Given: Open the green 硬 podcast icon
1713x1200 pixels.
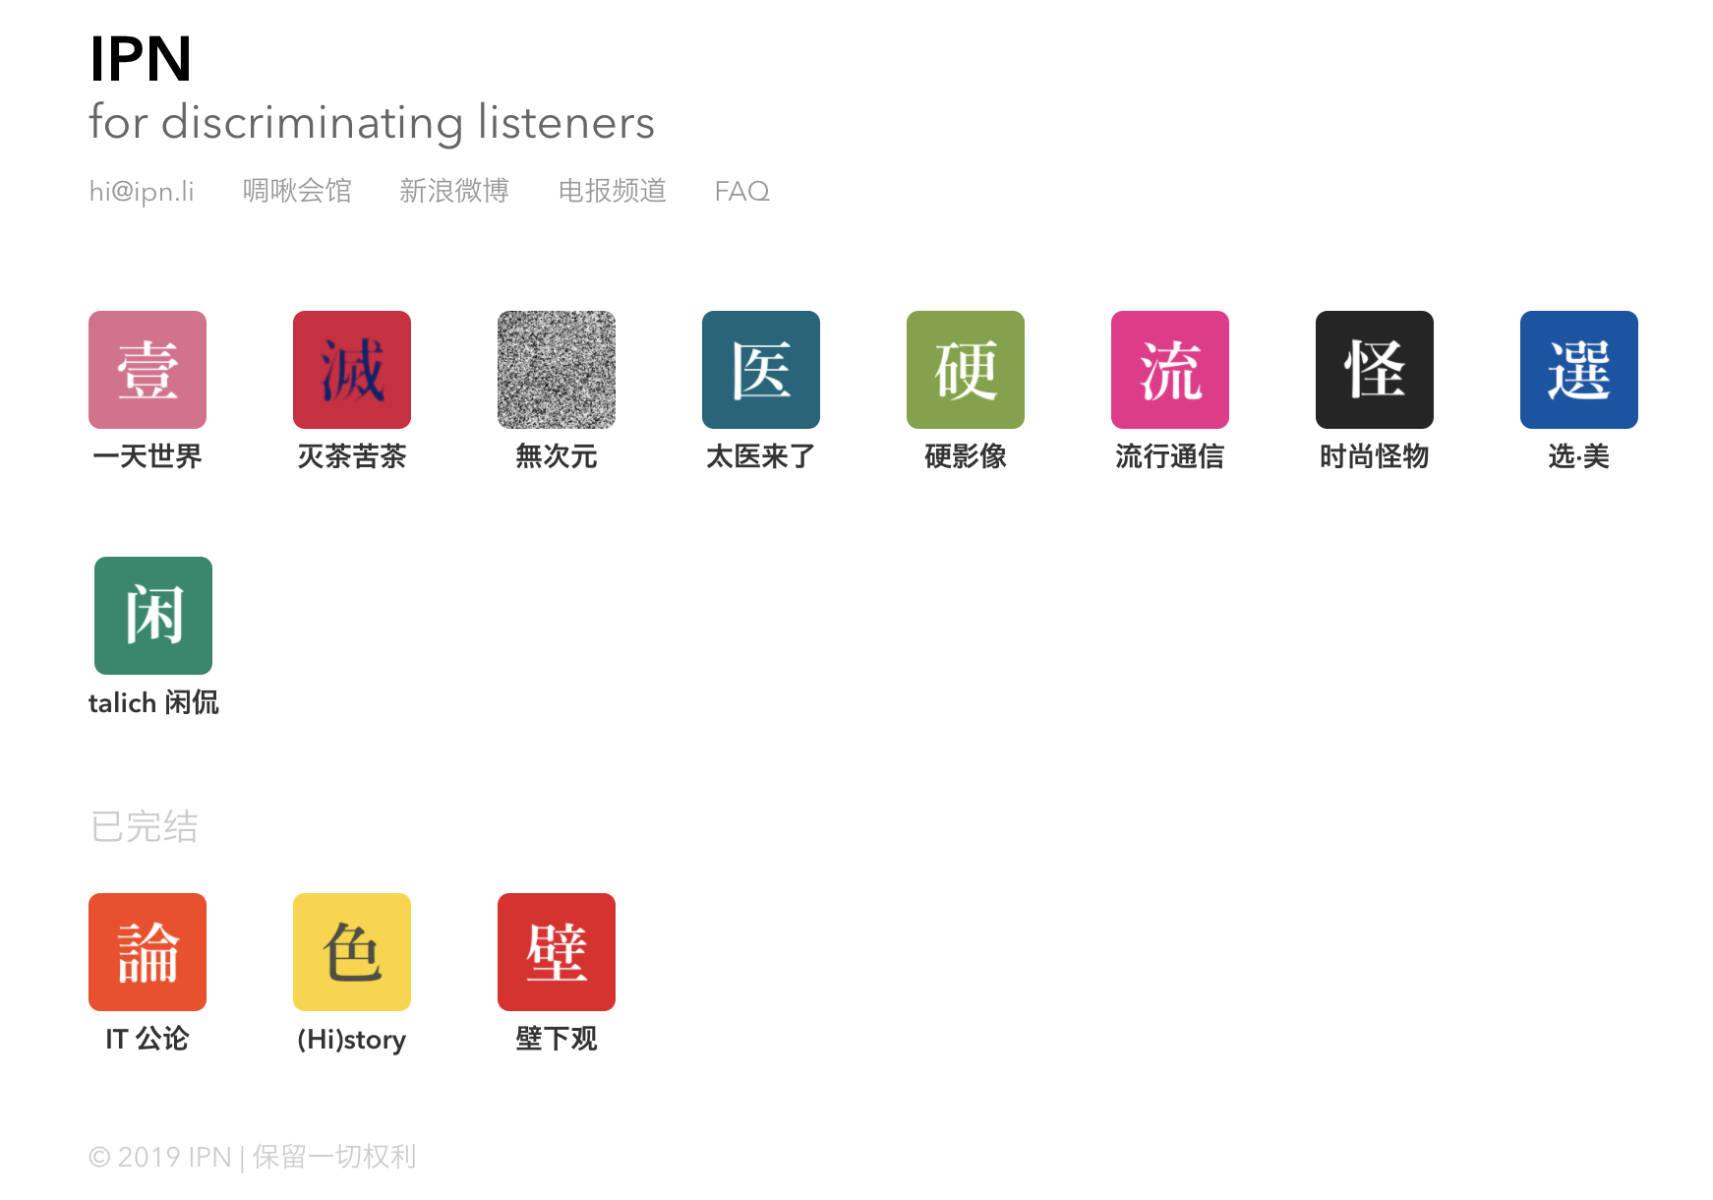Looking at the screenshot, I should point(966,370).
